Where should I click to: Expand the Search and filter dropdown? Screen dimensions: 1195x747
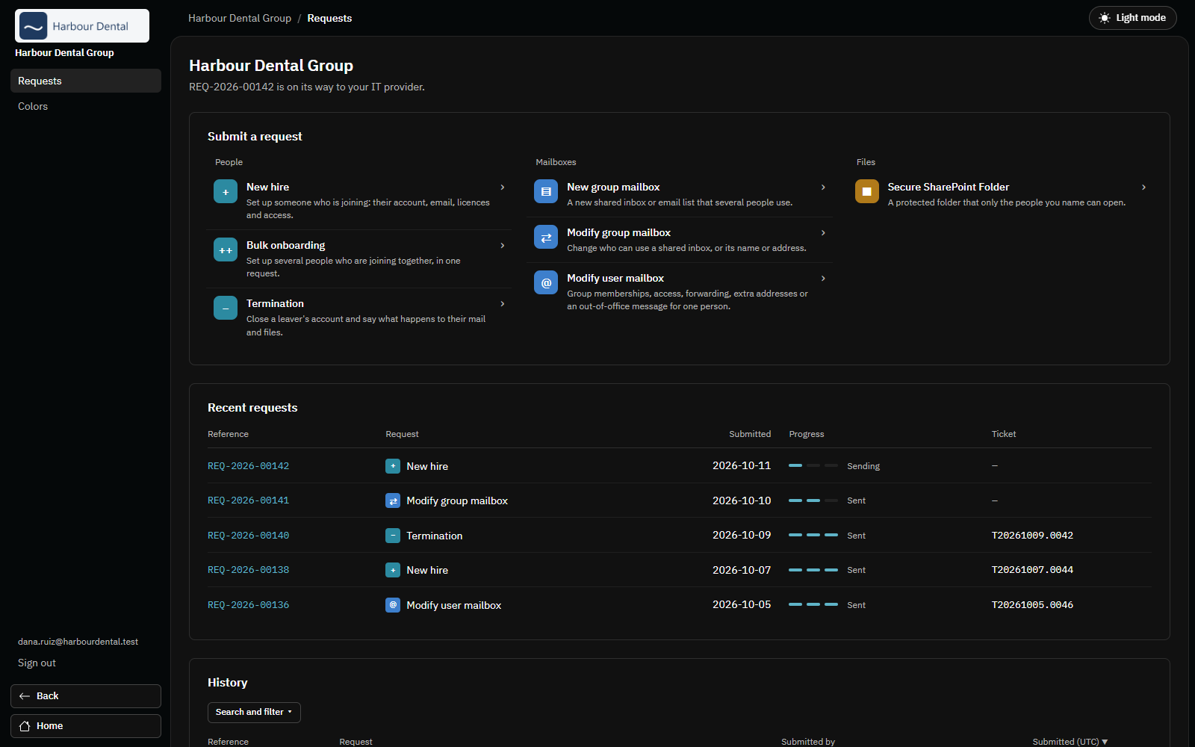click(x=254, y=713)
